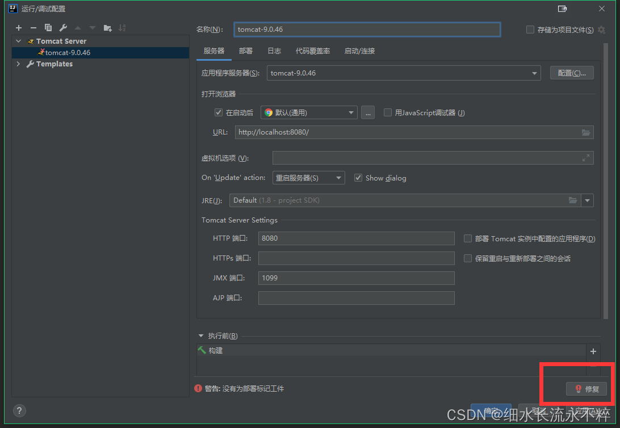Click the IntelliJ icon in title bar

[x=13, y=9]
